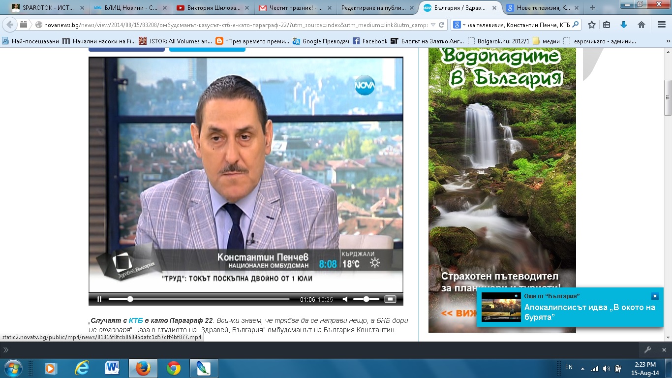672x378 pixels.
Task: Bookmark this page with the star icon
Action: coord(592,25)
